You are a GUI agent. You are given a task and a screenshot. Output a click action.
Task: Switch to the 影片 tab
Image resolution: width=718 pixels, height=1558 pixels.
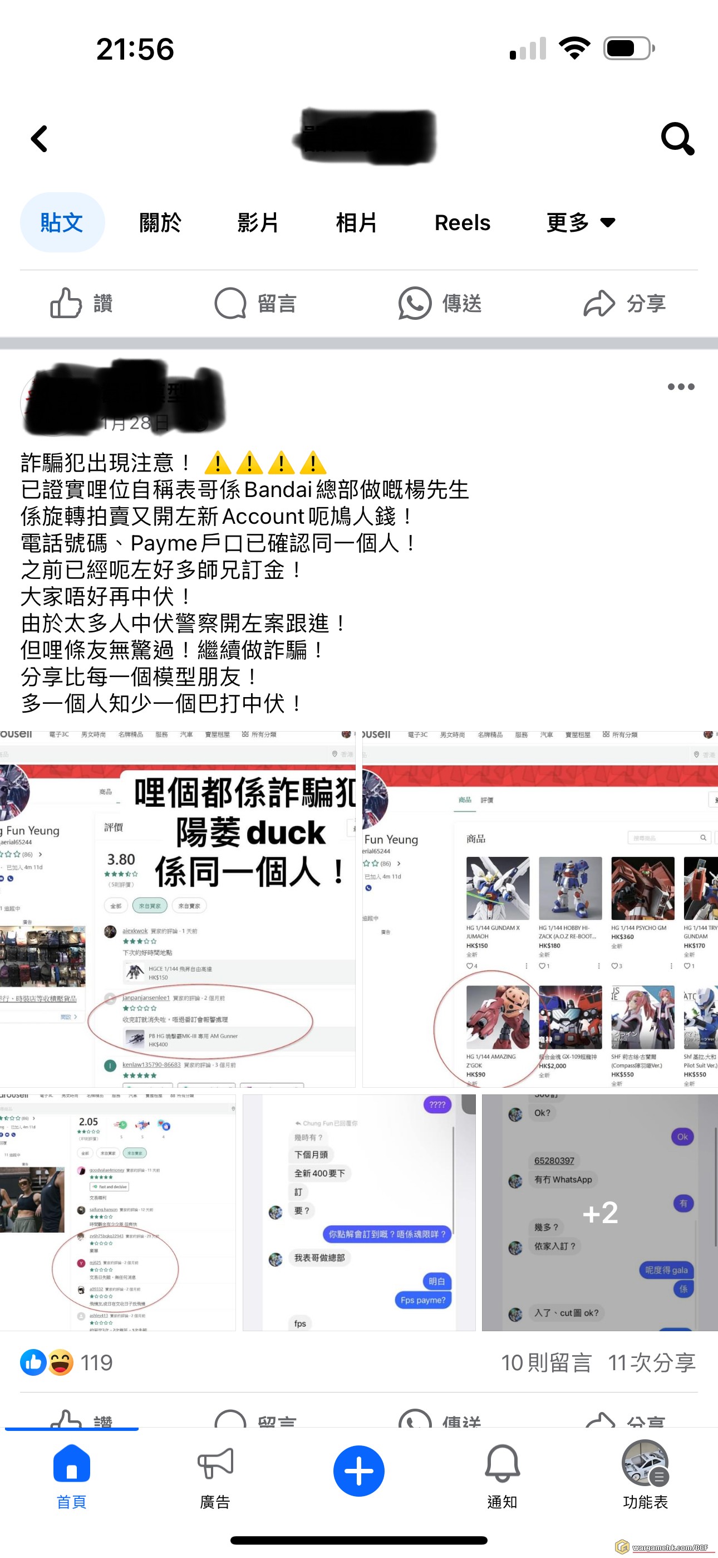258,222
